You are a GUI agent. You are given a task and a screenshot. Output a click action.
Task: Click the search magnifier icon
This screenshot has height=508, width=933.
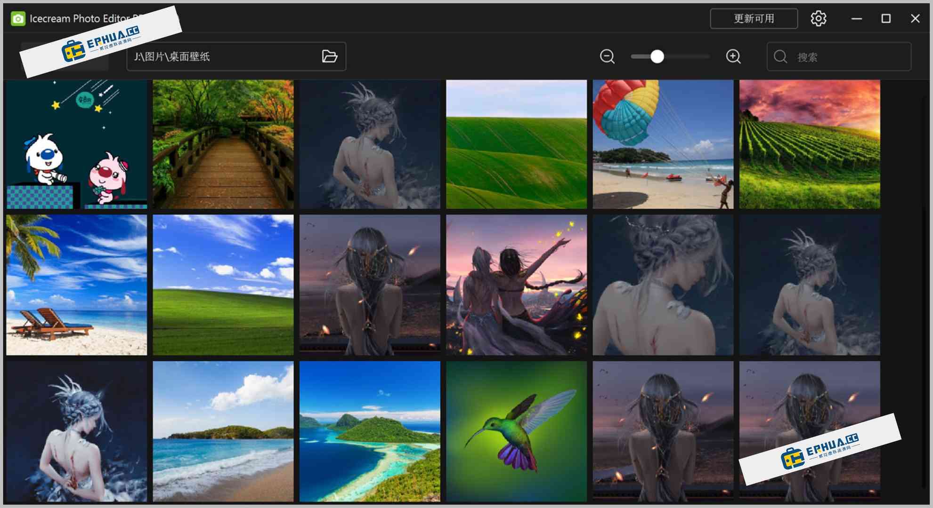(780, 56)
